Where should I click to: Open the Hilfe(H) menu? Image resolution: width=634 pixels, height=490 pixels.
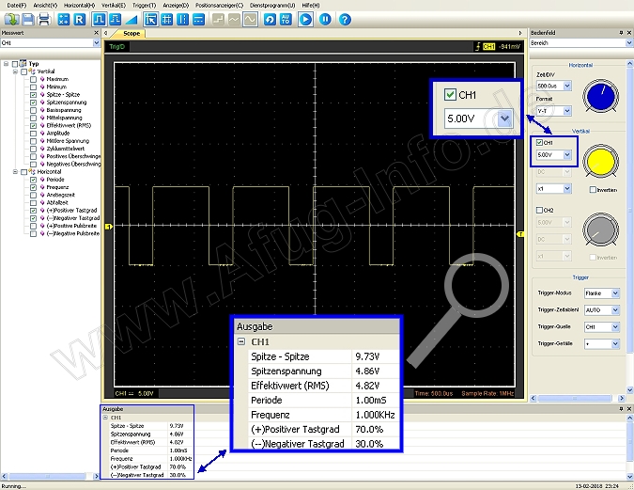coord(311,6)
